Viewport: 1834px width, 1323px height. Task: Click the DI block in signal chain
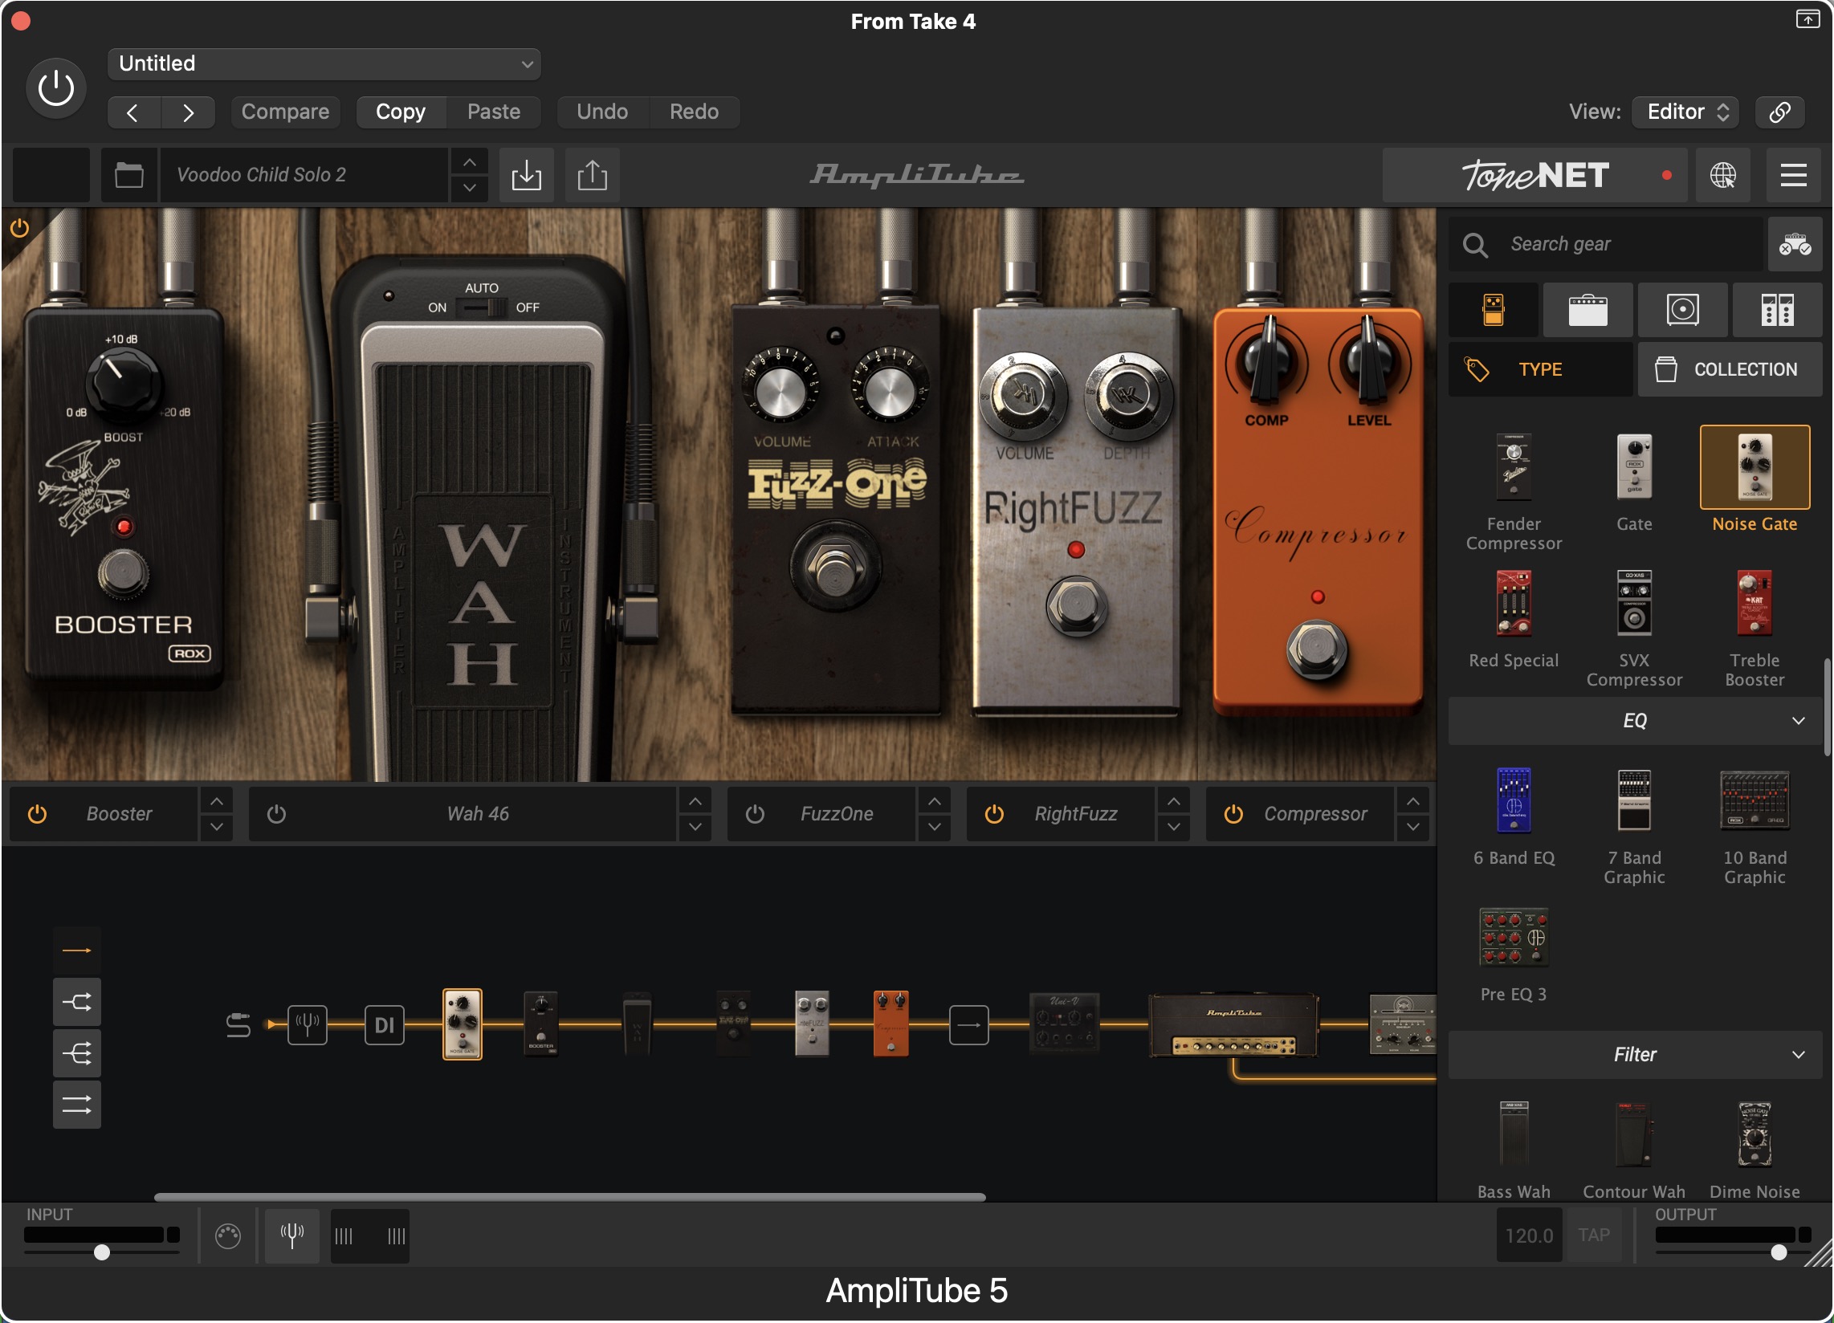coord(384,1025)
